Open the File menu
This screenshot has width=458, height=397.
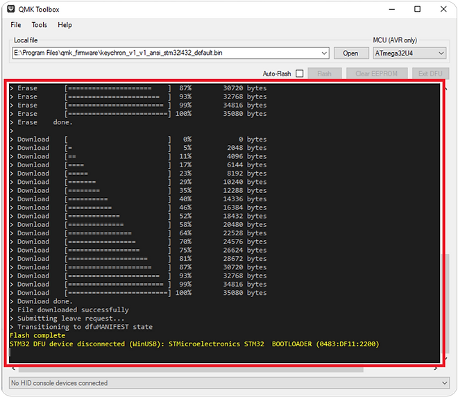click(16, 25)
